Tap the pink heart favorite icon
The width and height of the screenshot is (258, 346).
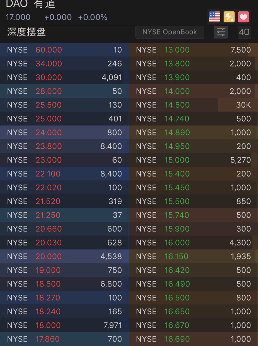click(244, 17)
